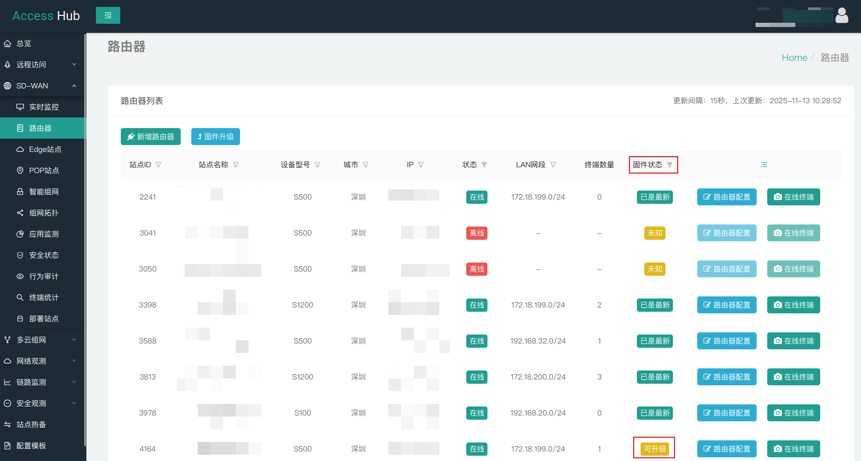This screenshot has height=461, width=861.
Task: Open 实时监控 in sidebar
Action: [42, 107]
